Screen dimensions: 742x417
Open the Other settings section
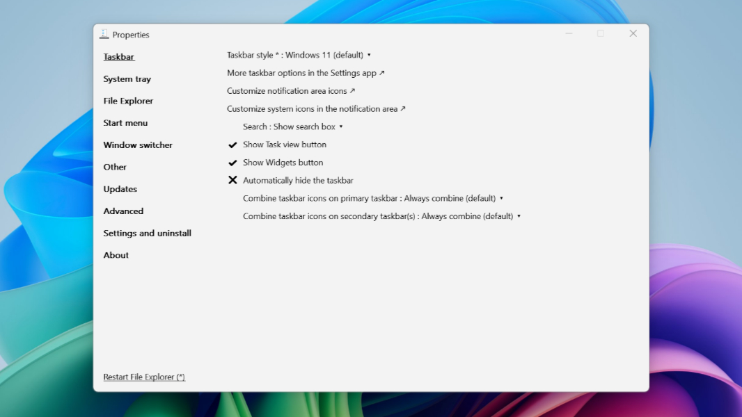[115, 167]
